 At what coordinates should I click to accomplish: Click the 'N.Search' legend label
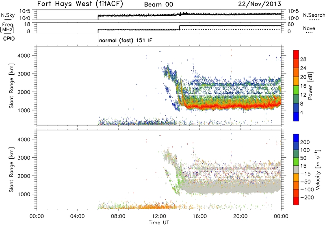click(x=314, y=15)
